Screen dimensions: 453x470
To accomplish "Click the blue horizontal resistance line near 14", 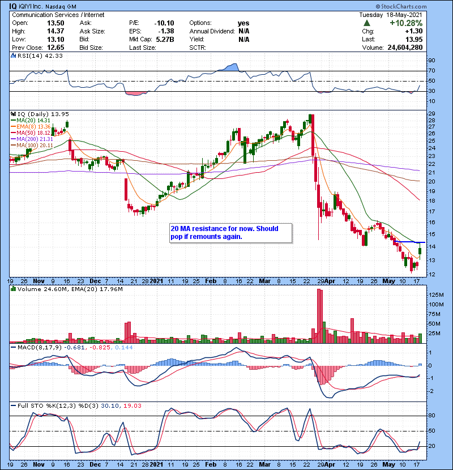I will pos(409,242).
